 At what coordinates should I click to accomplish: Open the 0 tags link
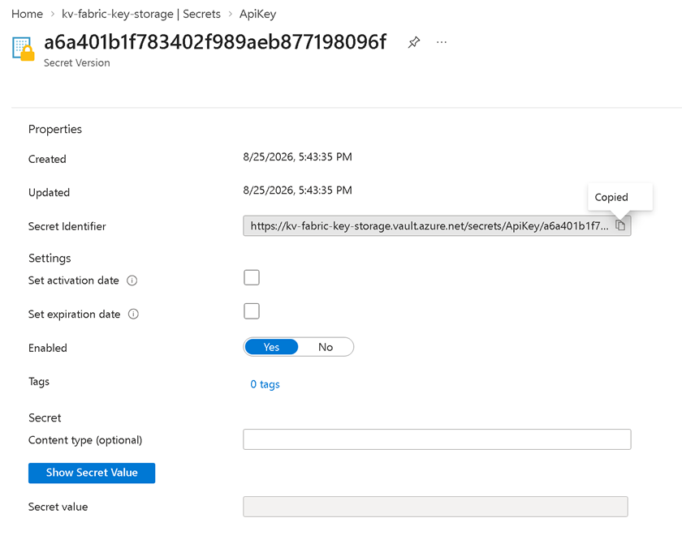(x=265, y=384)
